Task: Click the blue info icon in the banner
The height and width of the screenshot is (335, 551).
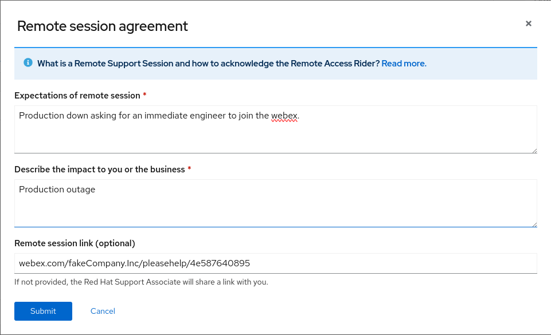Action: (28, 63)
